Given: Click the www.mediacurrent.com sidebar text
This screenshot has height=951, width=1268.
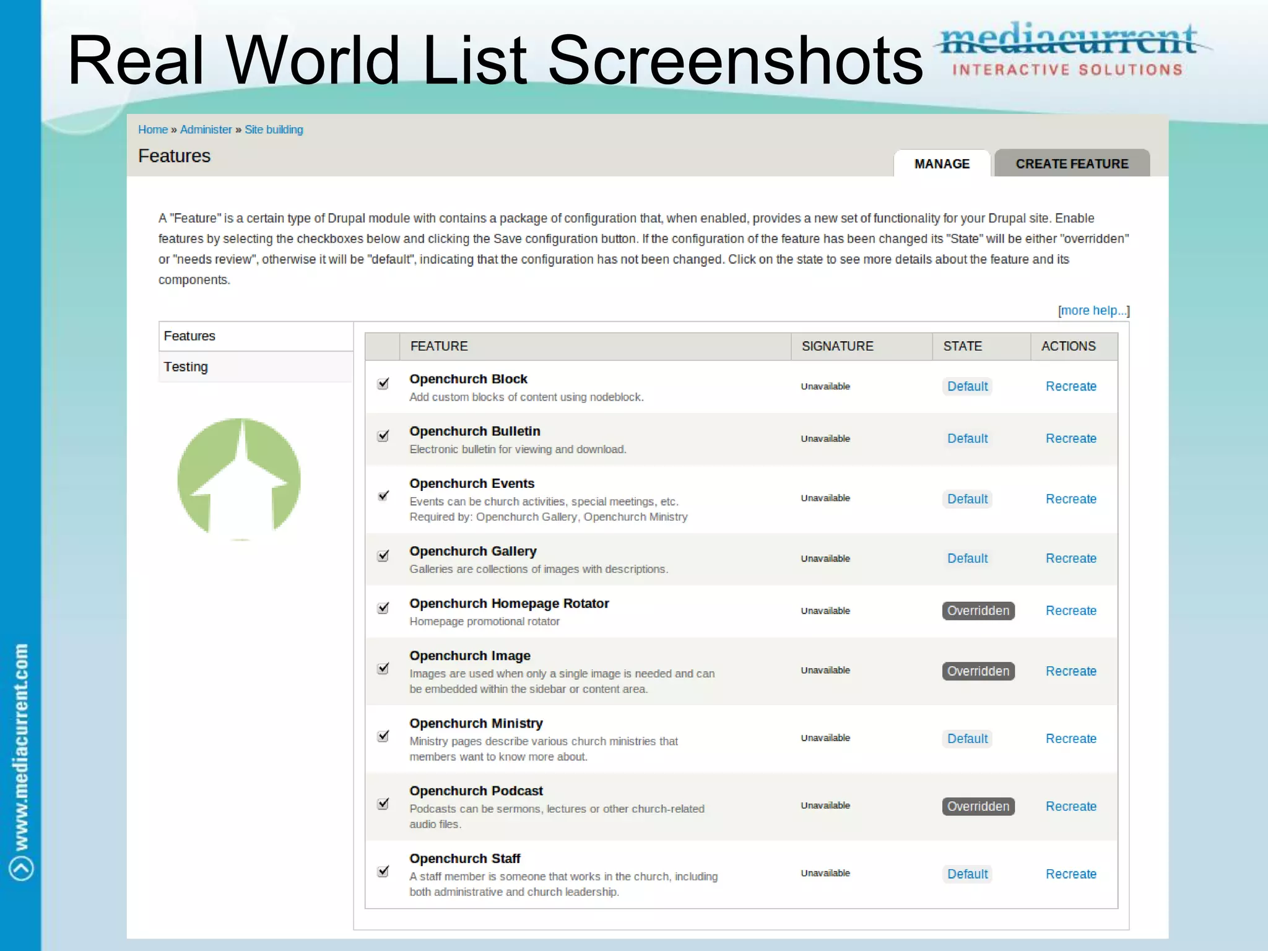Looking at the screenshot, I should [x=21, y=747].
